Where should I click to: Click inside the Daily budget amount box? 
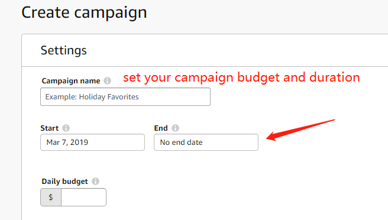click(x=83, y=198)
